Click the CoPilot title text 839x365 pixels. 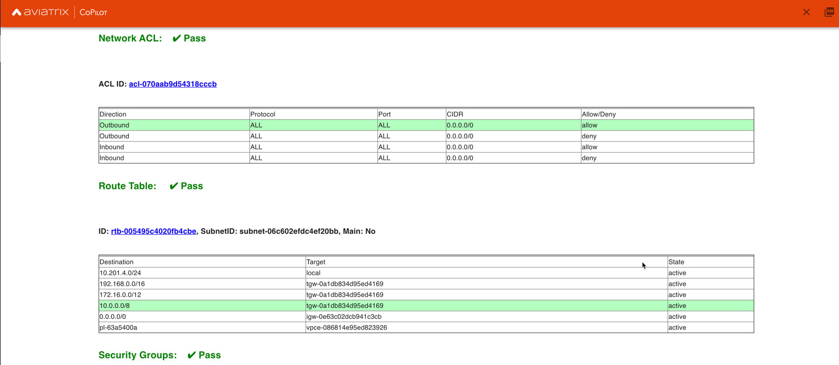pos(93,12)
